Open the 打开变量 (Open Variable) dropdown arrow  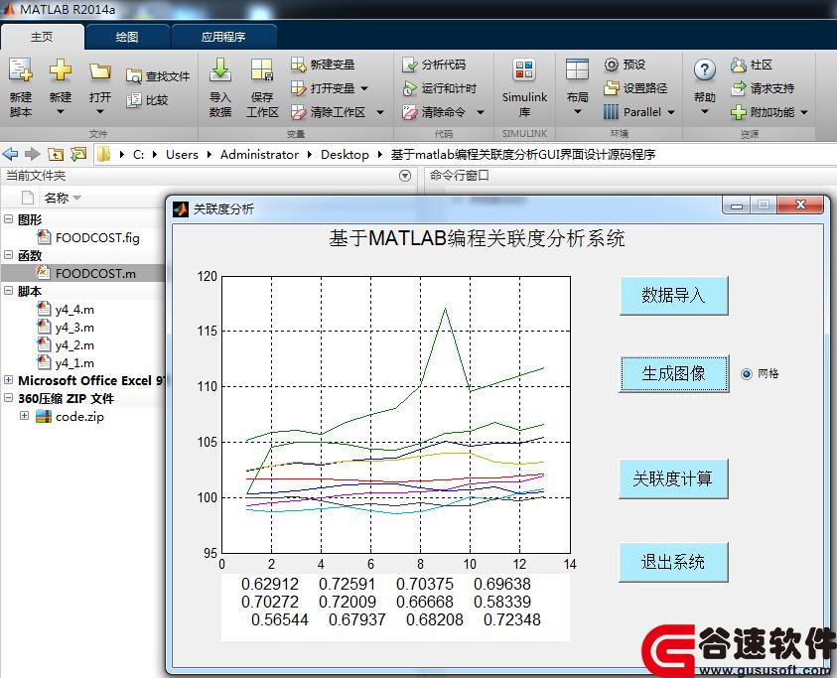364,88
